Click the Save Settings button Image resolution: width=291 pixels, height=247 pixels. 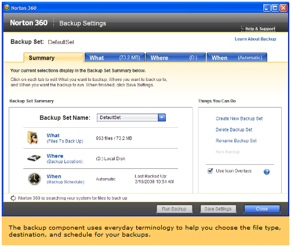[x=218, y=209]
